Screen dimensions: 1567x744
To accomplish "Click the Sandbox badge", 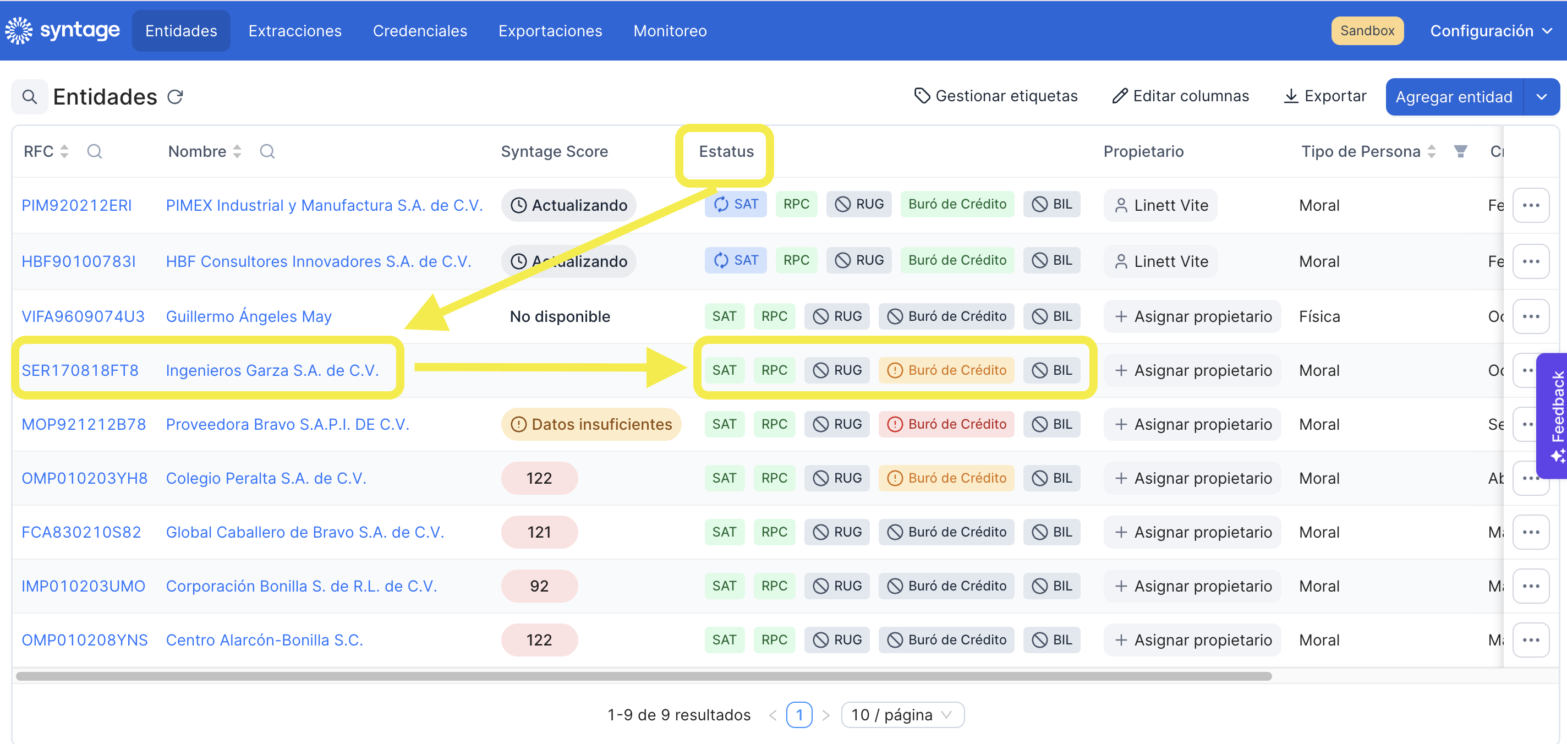I will (x=1367, y=30).
